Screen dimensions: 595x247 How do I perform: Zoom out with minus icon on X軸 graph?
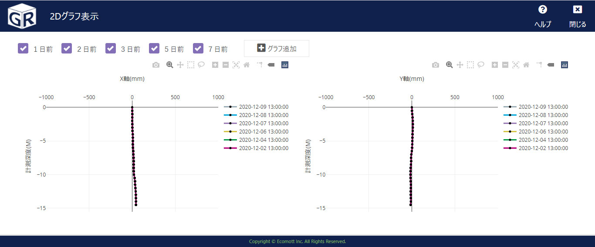click(226, 65)
